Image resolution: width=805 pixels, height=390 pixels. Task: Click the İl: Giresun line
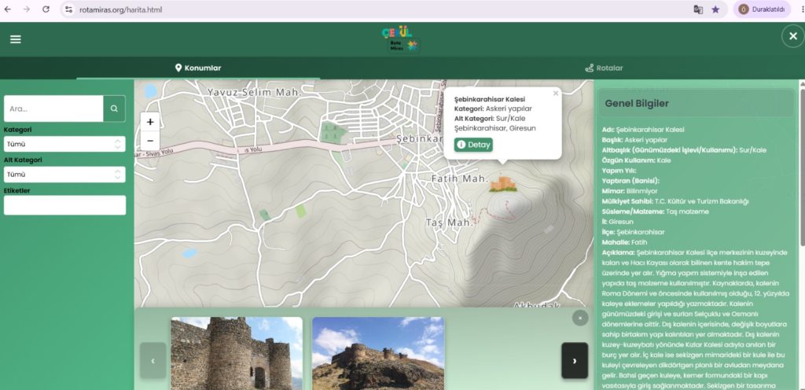617,222
